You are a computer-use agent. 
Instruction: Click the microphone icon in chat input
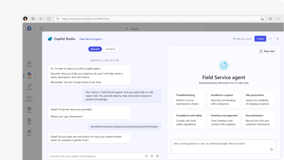[x=152, y=156]
